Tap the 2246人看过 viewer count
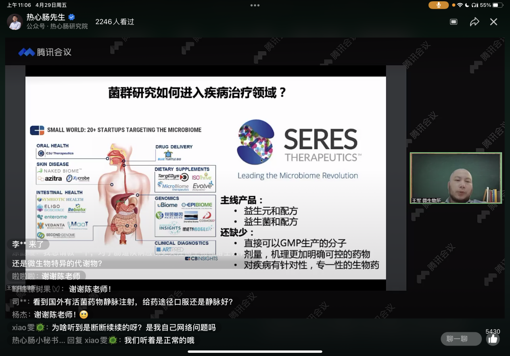The width and height of the screenshot is (510, 356). [x=115, y=22]
